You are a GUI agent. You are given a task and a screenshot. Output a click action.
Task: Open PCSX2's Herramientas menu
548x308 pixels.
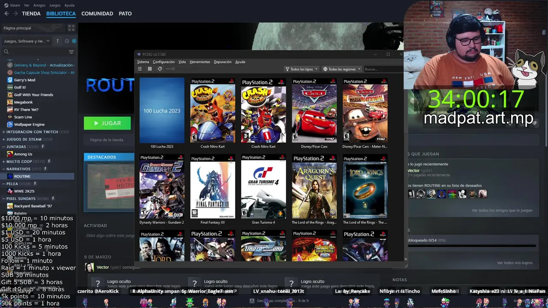click(200, 62)
